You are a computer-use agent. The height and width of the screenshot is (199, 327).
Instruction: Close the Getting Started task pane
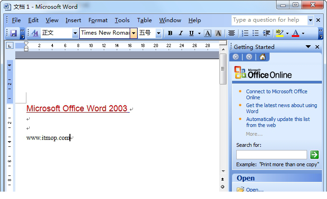click(317, 47)
